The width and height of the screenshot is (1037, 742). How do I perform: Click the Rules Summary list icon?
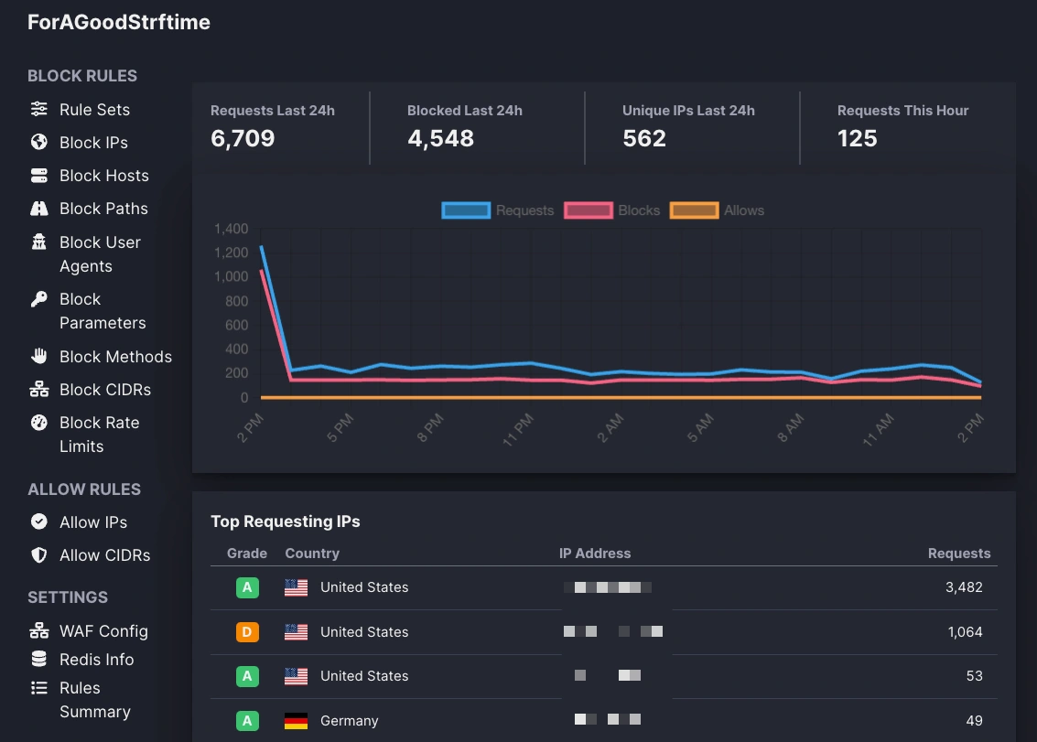coord(39,688)
